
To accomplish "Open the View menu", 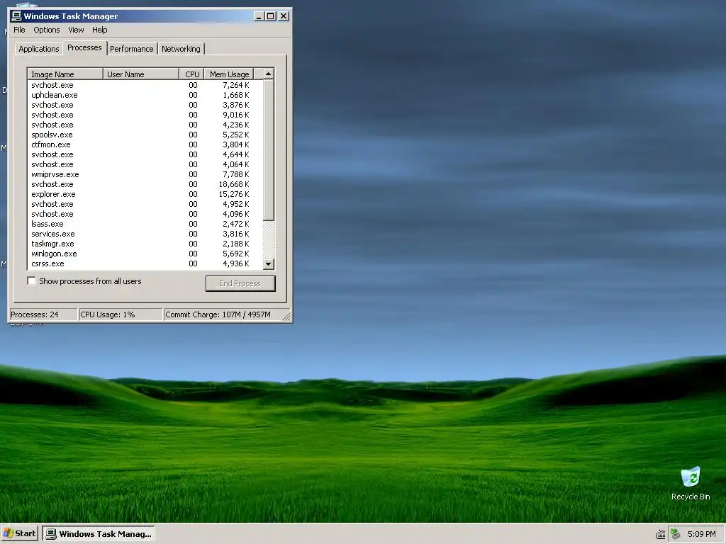I will pos(76,30).
